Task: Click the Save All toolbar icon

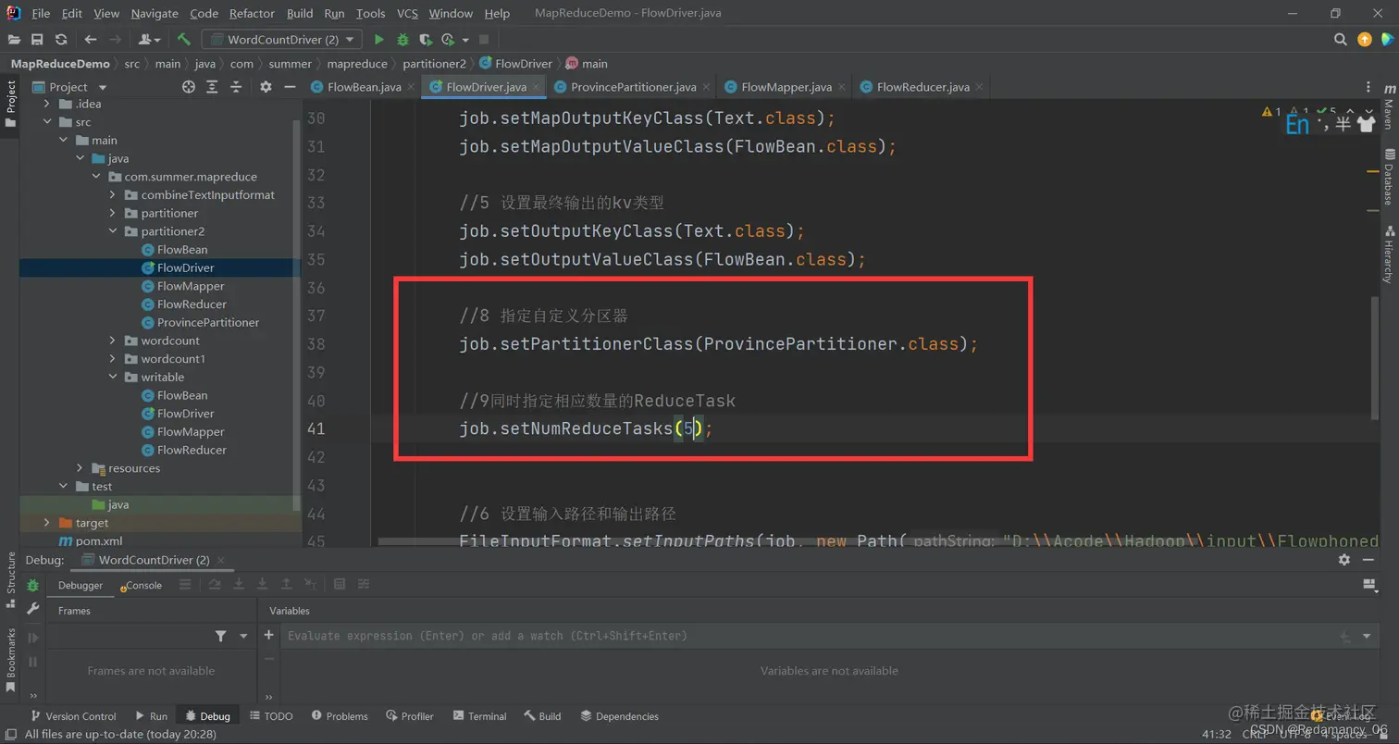Action: (x=37, y=39)
